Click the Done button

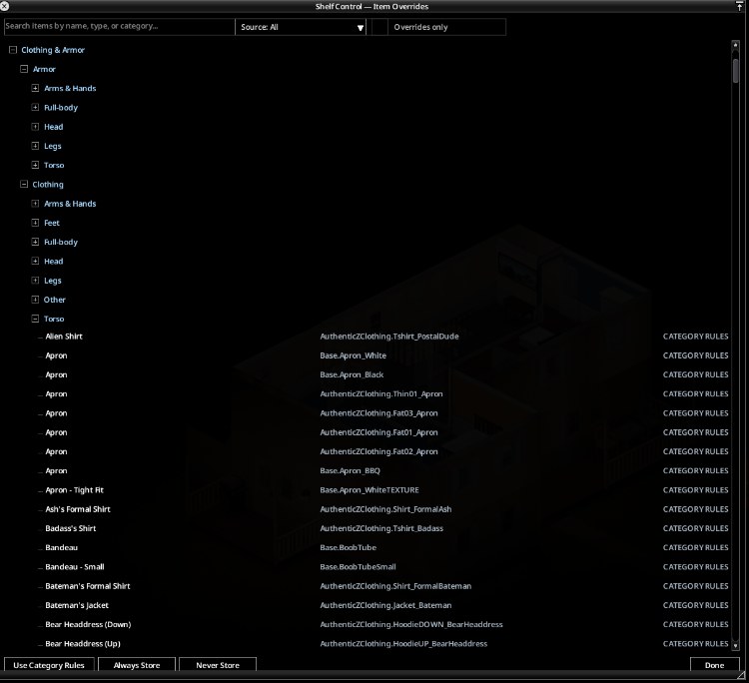click(x=715, y=665)
